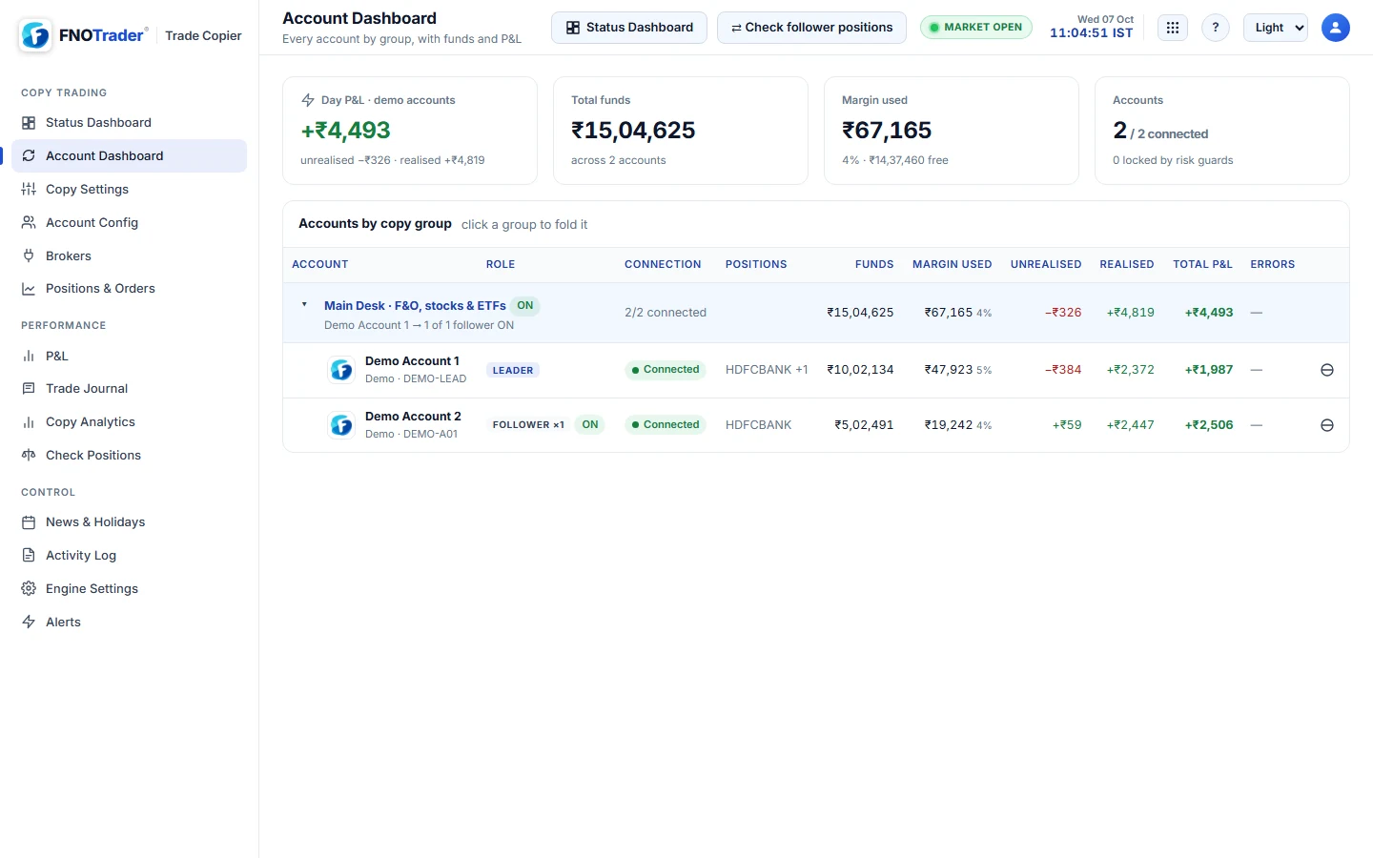
Task: Open the P&L performance page
Action: point(130,357)
